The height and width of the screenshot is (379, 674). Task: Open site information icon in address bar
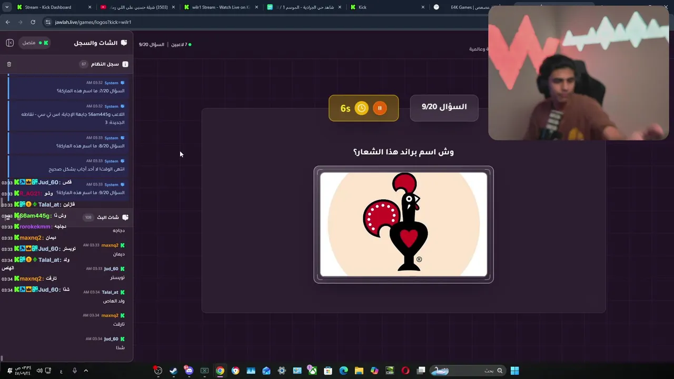tap(48, 22)
